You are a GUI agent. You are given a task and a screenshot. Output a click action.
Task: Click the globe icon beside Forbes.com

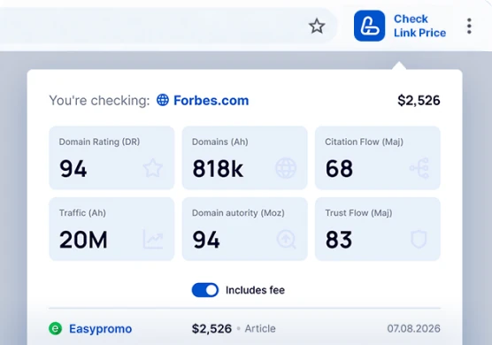[163, 100]
